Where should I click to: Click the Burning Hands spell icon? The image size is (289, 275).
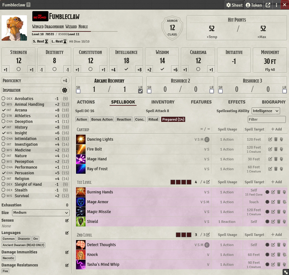click(81, 192)
